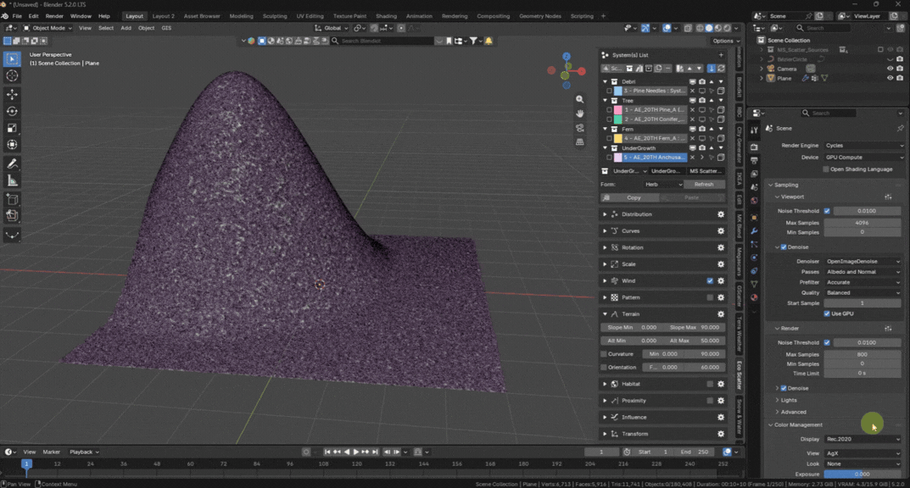This screenshot has width=910, height=488.
Task: Switch to the Shading workspace tab
Action: pos(386,16)
